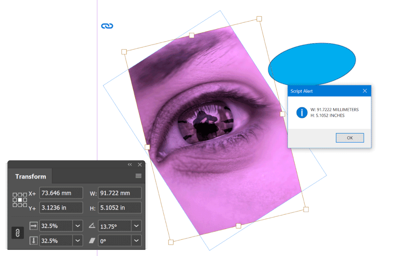The height and width of the screenshot is (256, 417).
Task: Click the blue link badge icon on frame
Action: pyautogui.click(x=107, y=26)
